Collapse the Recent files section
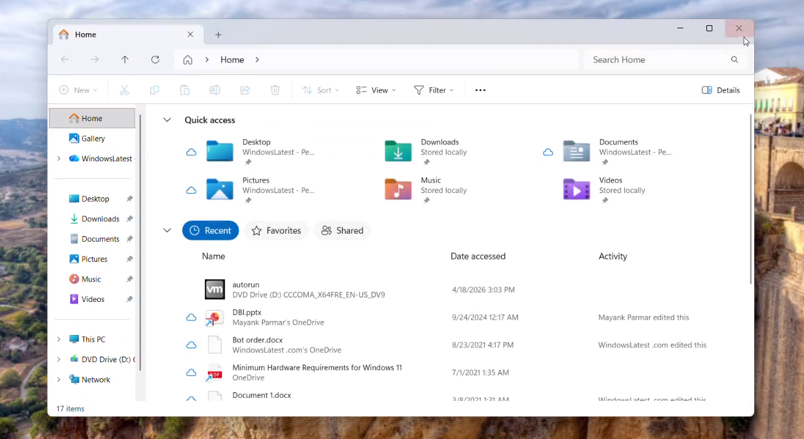Viewport: 804px width, 439px height. coord(167,231)
